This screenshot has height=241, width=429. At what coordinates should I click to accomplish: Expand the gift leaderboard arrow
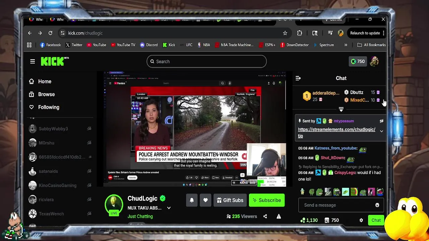pyautogui.click(x=341, y=109)
